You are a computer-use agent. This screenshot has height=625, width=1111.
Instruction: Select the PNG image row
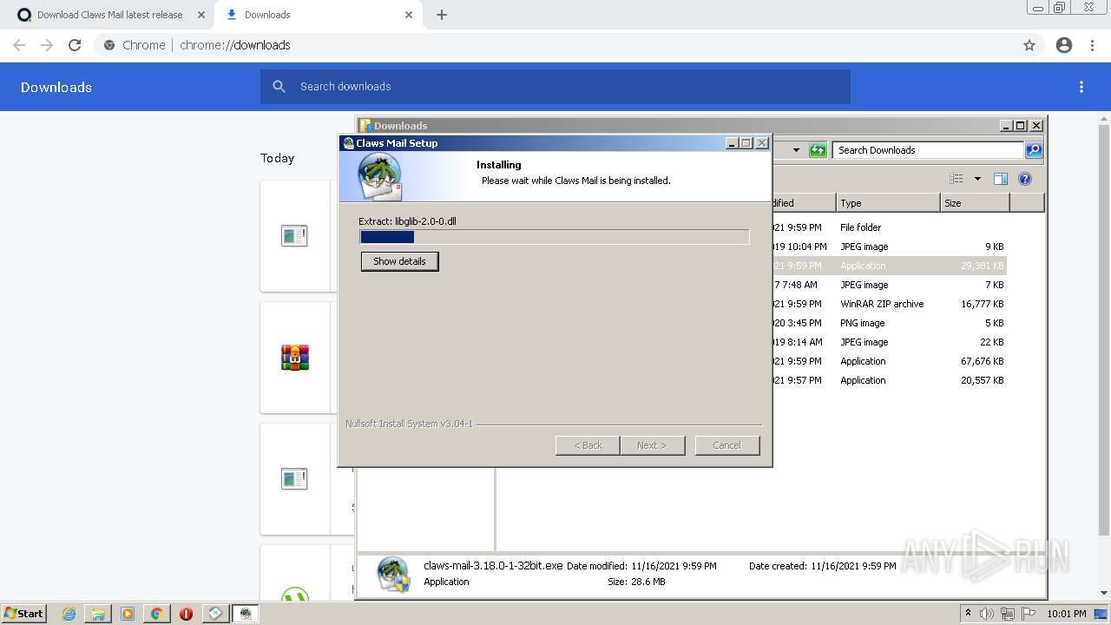coord(888,323)
